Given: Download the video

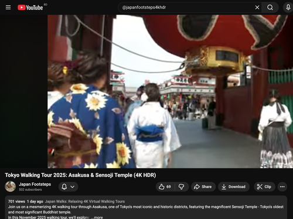Looking at the screenshot, I should coord(234,187).
